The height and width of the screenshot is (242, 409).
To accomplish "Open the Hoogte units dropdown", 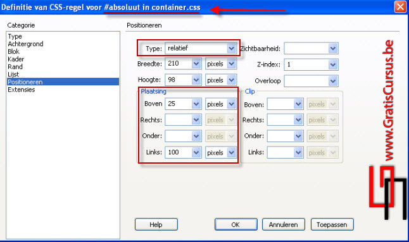I will (x=231, y=80).
